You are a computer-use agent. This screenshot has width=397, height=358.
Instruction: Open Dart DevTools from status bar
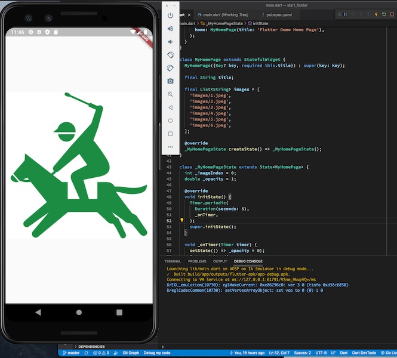point(364,353)
